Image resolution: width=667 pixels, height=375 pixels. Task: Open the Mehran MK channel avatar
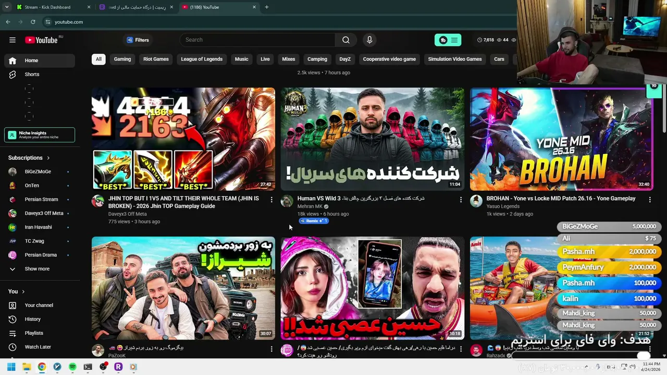[287, 202]
